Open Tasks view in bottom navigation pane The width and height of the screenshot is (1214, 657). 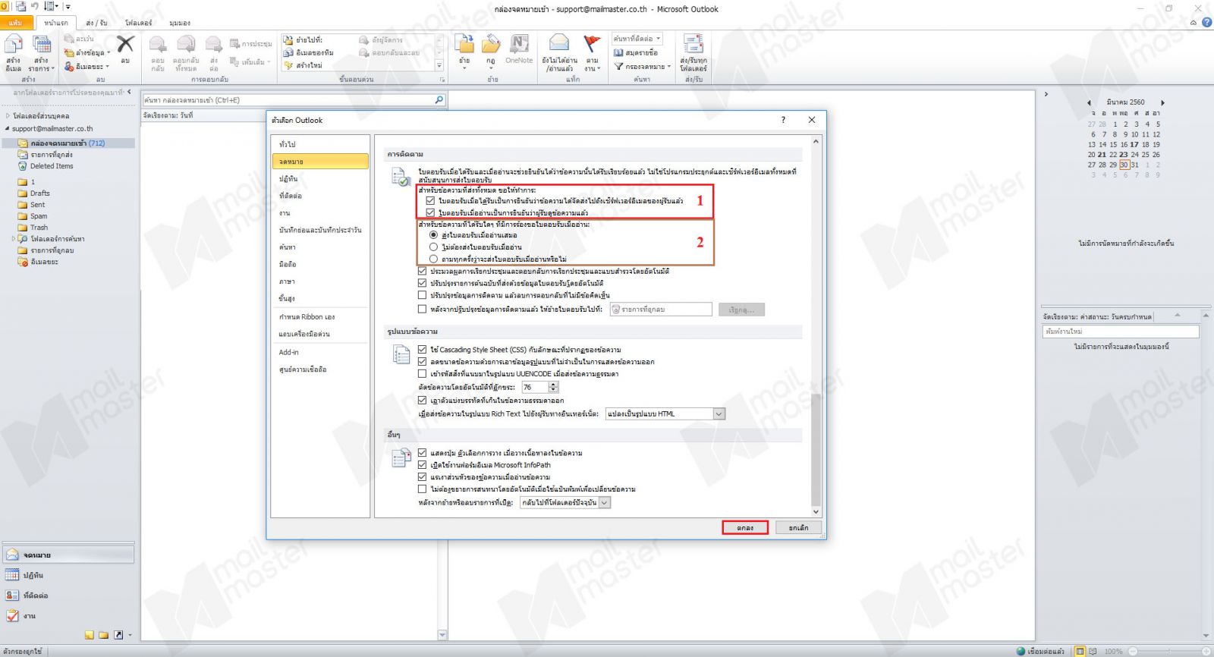tap(68, 616)
